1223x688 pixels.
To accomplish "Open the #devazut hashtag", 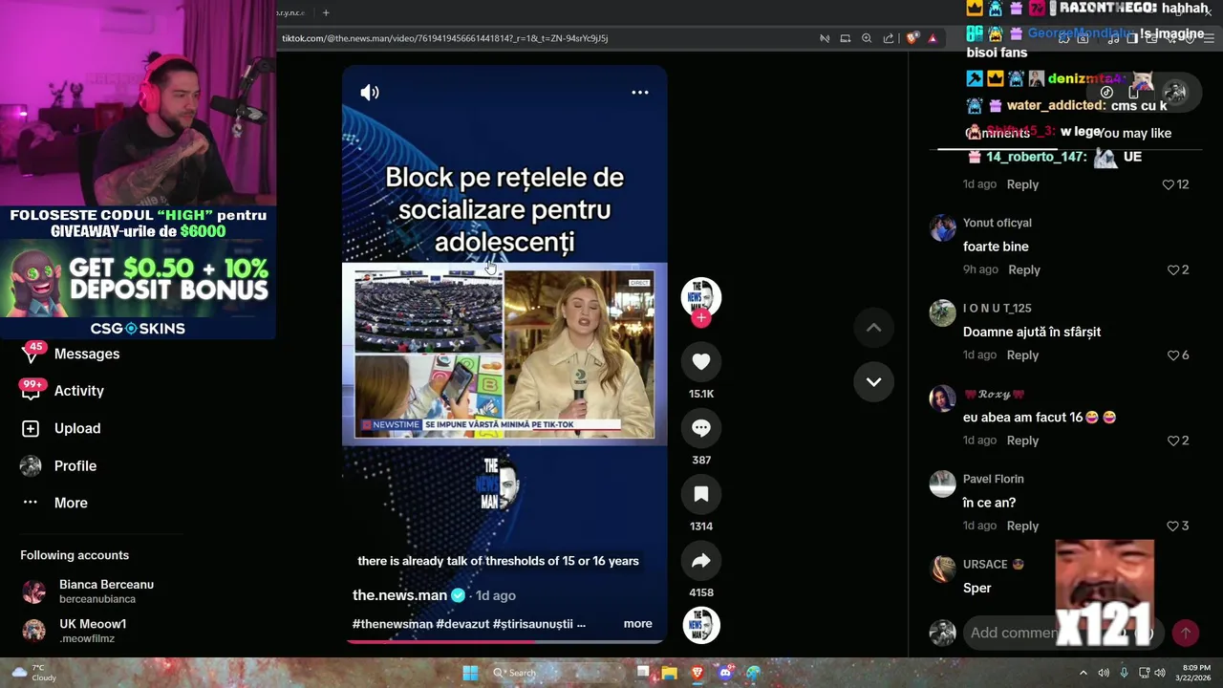I will [462, 624].
